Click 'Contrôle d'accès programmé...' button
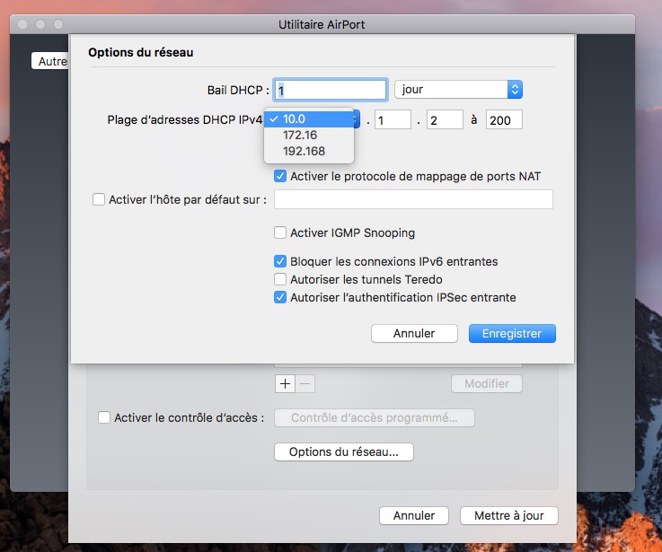The width and height of the screenshot is (662, 552). (x=375, y=417)
